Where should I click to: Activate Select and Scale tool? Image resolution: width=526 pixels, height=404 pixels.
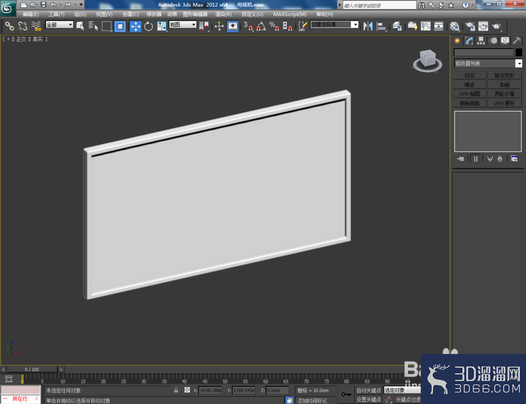(x=161, y=26)
